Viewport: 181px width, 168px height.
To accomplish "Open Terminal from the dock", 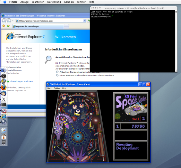I will [4, 105].
